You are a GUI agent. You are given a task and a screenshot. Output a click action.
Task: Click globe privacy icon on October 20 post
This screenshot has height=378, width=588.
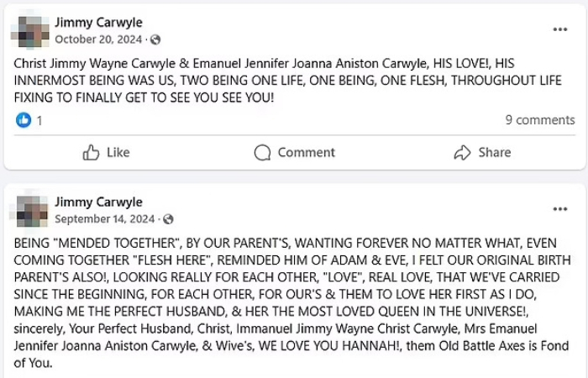[155, 39]
